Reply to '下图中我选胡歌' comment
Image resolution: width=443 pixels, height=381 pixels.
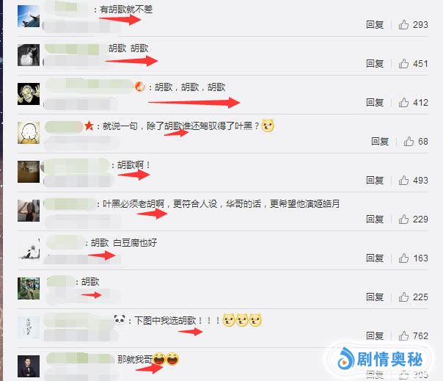click(375, 335)
